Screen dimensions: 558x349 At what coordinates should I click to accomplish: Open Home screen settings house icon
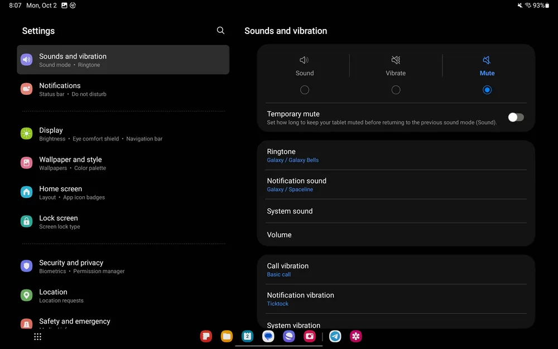[27, 192]
